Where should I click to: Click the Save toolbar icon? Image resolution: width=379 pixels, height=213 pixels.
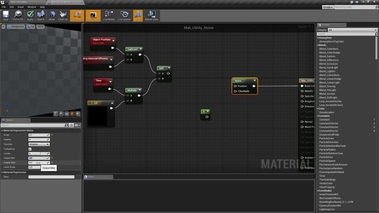[5, 15]
